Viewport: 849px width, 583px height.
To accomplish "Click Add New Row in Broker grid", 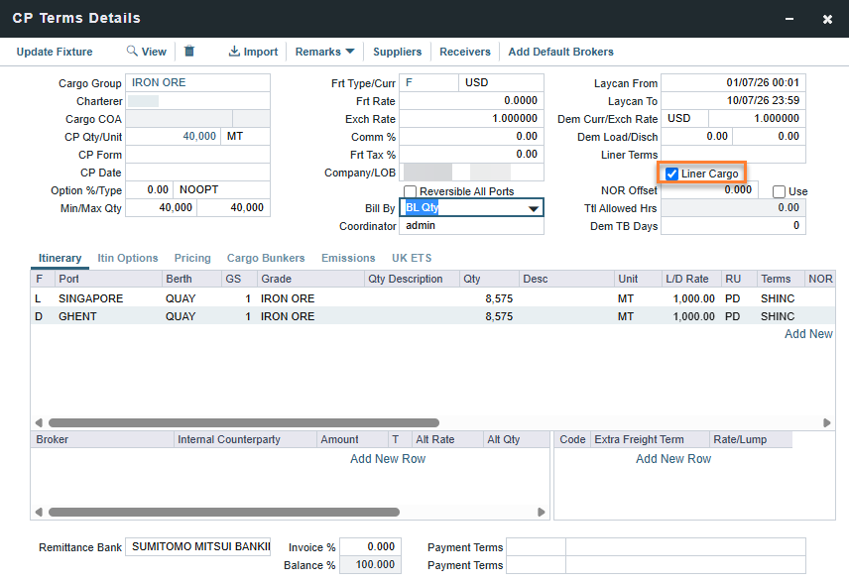I will point(388,459).
